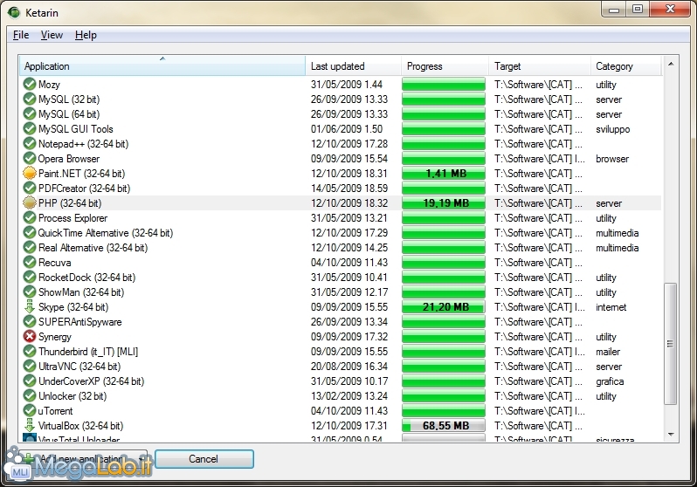The height and width of the screenshot is (487, 697).
Task: Click the vertical scrollbar thumb
Action: click(x=670, y=344)
